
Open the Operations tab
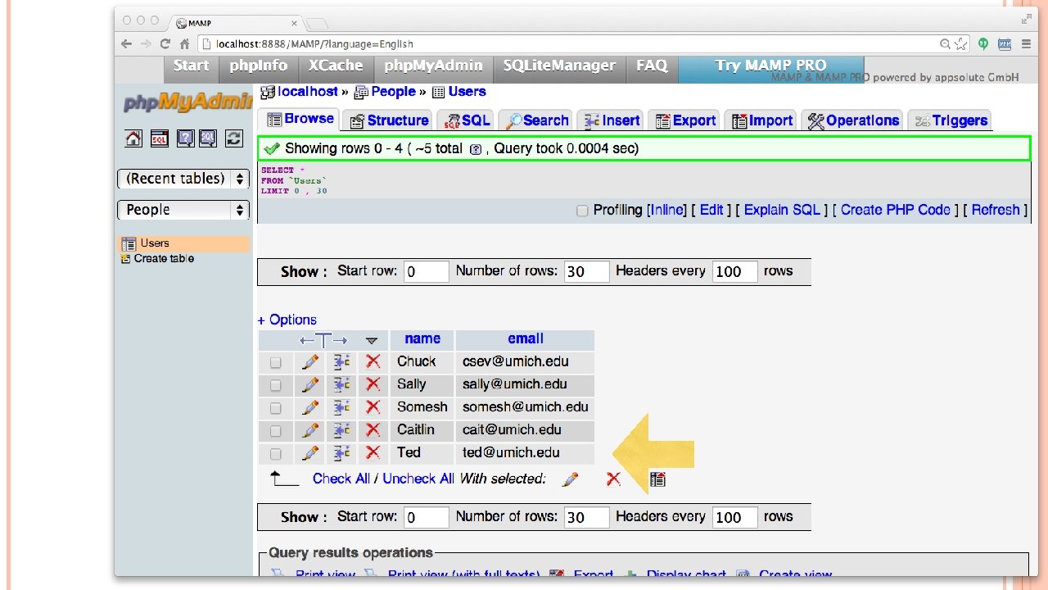pyautogui.click(x=852, y=120)
